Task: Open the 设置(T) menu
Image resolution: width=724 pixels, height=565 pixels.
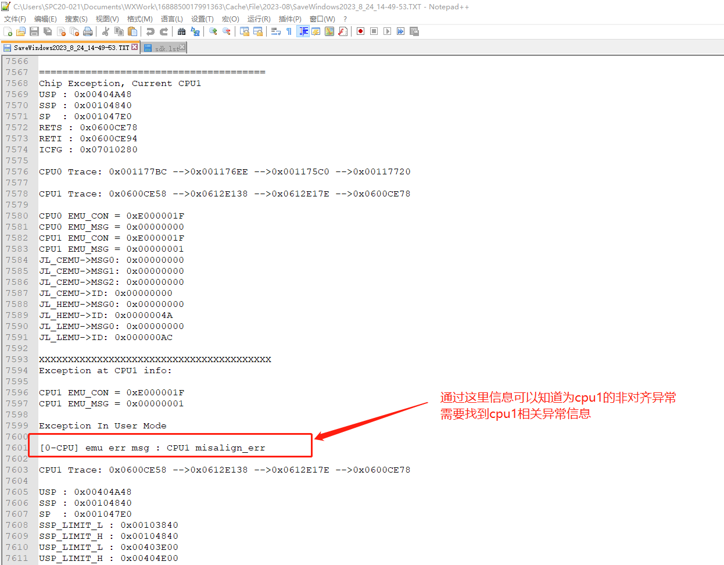Action: point(202,19)
